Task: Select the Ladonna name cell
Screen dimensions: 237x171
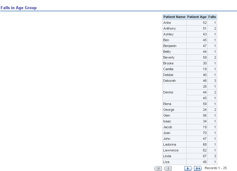Action: click(x=174, y=144)
